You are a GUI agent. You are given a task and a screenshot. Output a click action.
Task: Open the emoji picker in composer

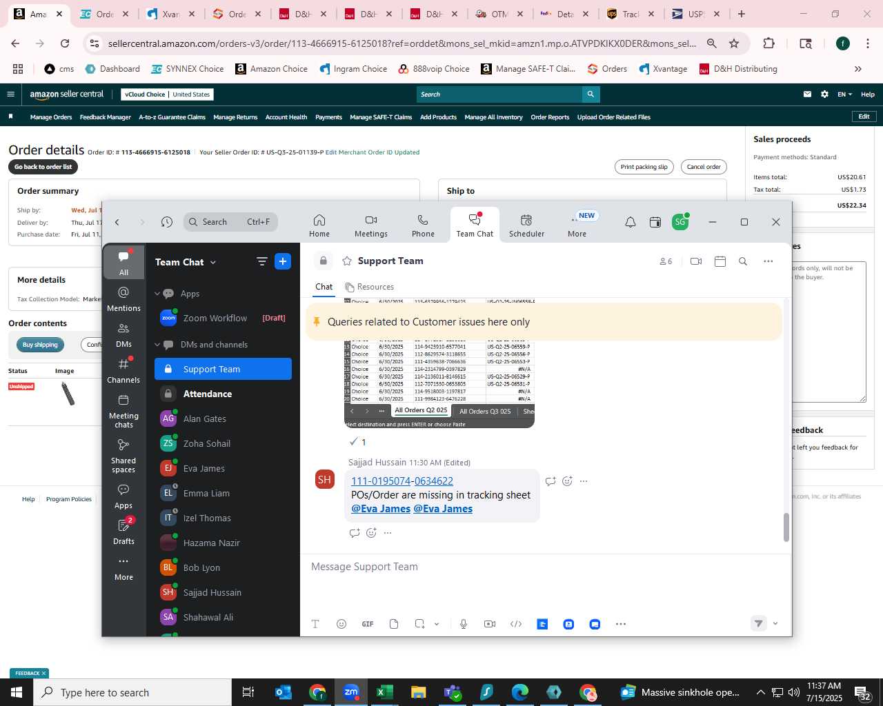click(x=341, y=624)
